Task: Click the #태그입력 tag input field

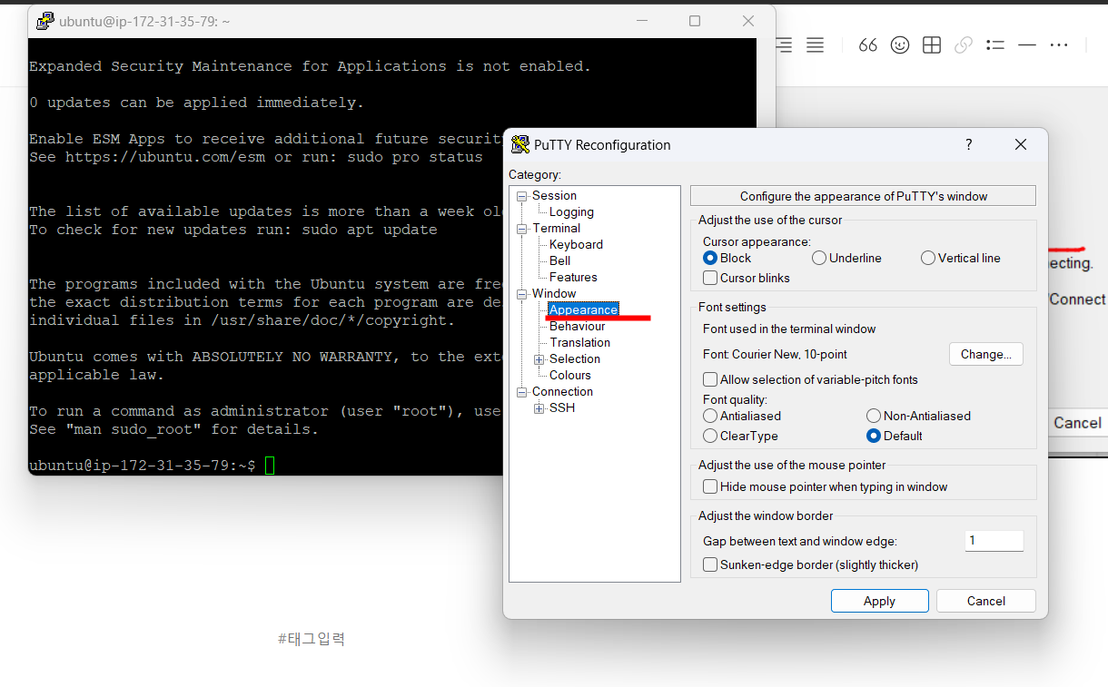Action: [312, 639]
